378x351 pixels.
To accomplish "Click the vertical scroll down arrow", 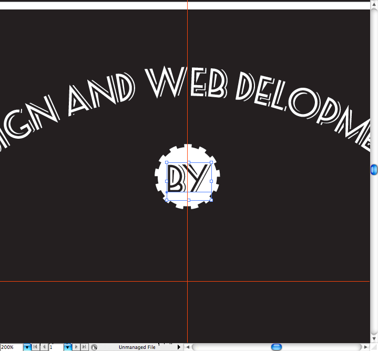I will (x=374, y=339).
